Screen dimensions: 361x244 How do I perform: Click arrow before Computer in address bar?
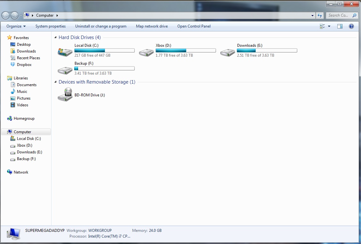point(33,15)
